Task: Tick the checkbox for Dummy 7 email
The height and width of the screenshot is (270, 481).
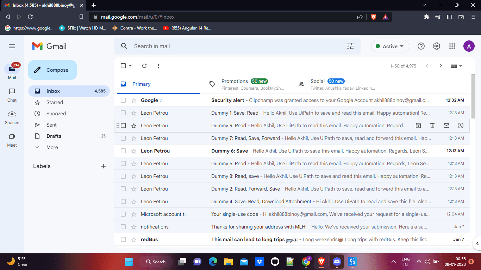Action: coord(123,138)
